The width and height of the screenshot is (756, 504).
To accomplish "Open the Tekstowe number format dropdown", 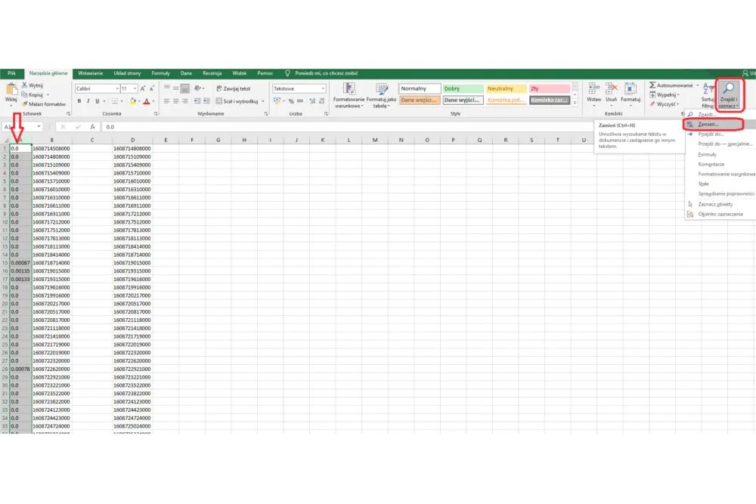I will click(x=323, y=88).
